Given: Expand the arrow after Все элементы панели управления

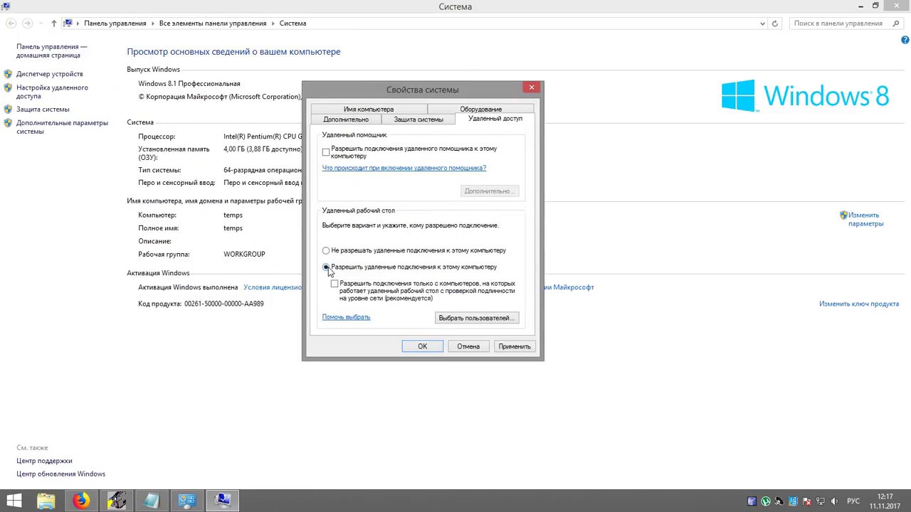Looking at the screenshot, I should [273, 23].
